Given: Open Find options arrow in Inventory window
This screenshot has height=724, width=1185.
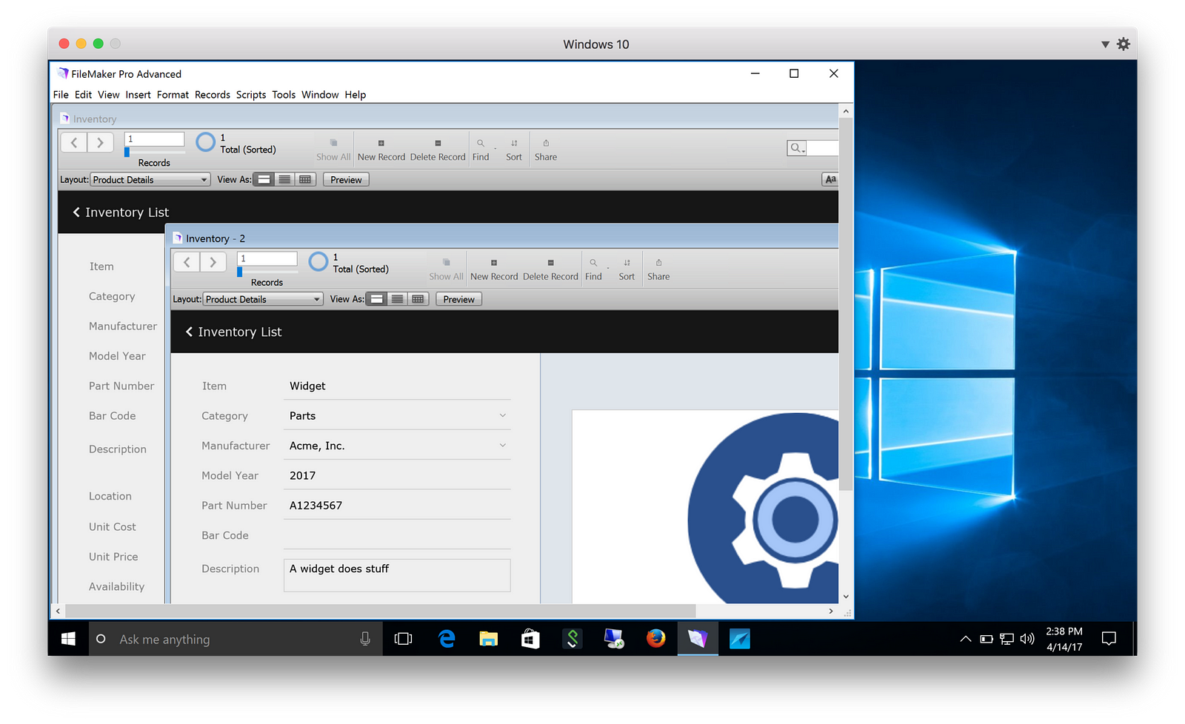Looking at the screenshot, I should [x=495, y=148].
